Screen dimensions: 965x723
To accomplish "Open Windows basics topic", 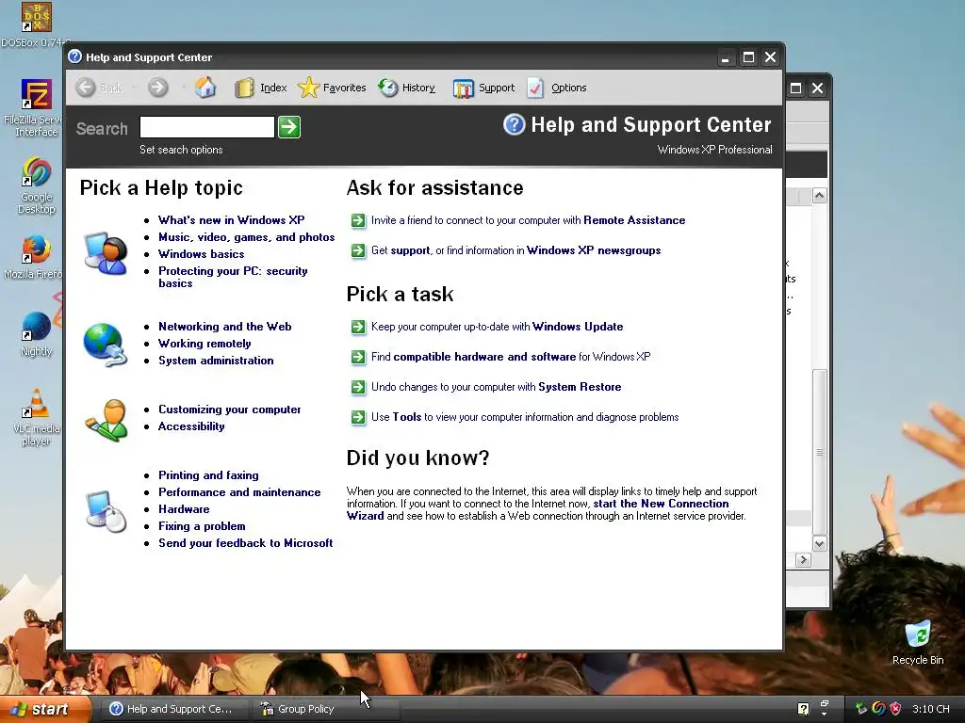I will [x=202, y=254].
